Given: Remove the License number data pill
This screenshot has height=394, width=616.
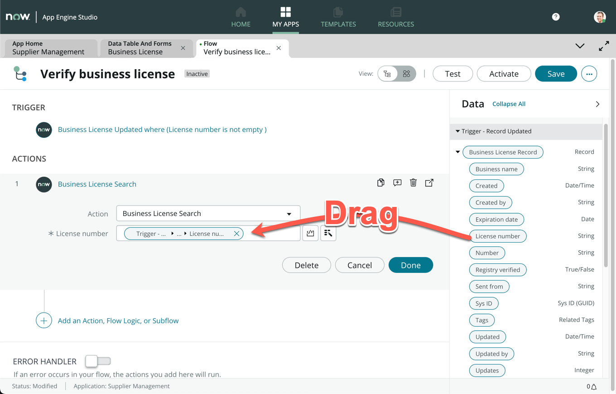Looking at the screenshot, I should 236,234.
